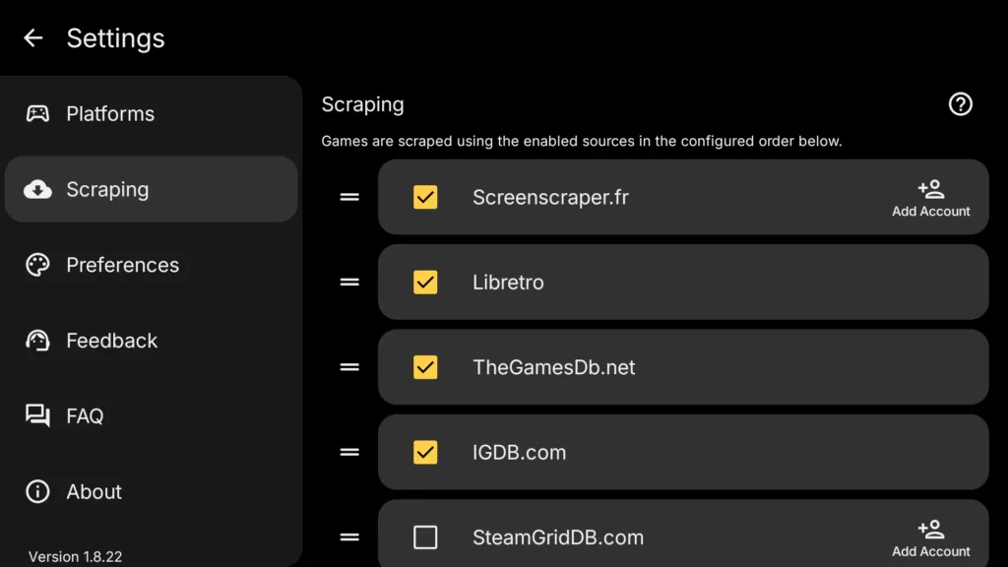Go to the Feedback section
1008x567 pixels.
[x=151, y=340]
